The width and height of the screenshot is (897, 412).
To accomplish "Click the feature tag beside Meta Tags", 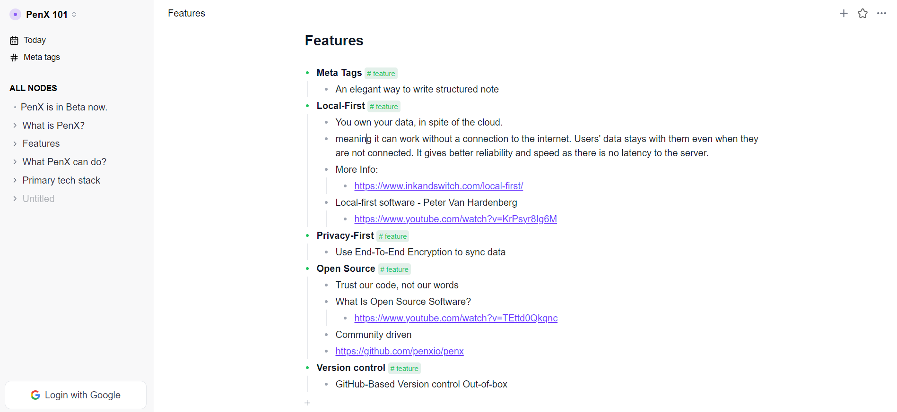I will click(381, 74).
